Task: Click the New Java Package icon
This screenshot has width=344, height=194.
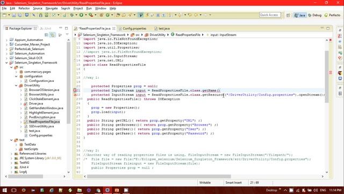Action: 102,15
